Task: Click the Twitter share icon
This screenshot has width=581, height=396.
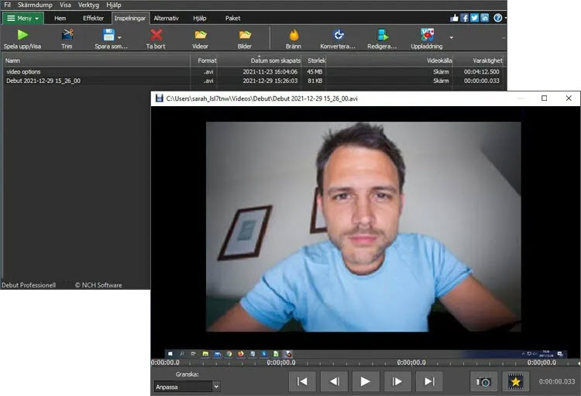Action: (475, 18)
